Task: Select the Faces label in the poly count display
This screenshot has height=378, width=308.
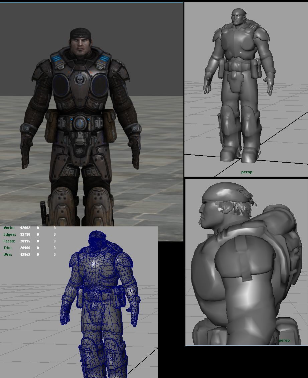Action: 10,241
